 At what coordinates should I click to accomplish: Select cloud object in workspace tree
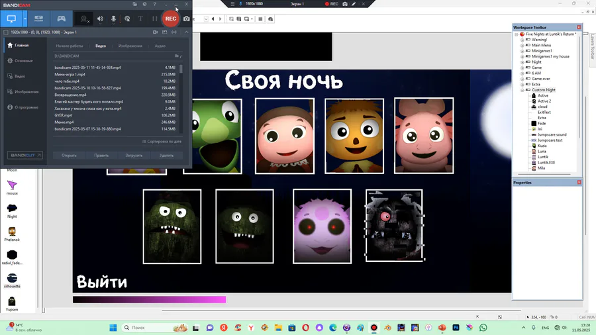point(542,107)
